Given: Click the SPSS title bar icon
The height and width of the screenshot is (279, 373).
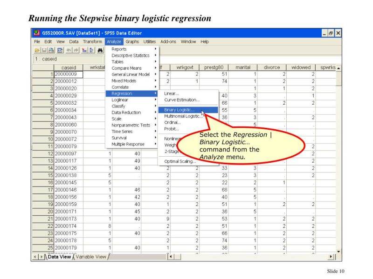Looking at the screenshot, I should click(36, 33).
